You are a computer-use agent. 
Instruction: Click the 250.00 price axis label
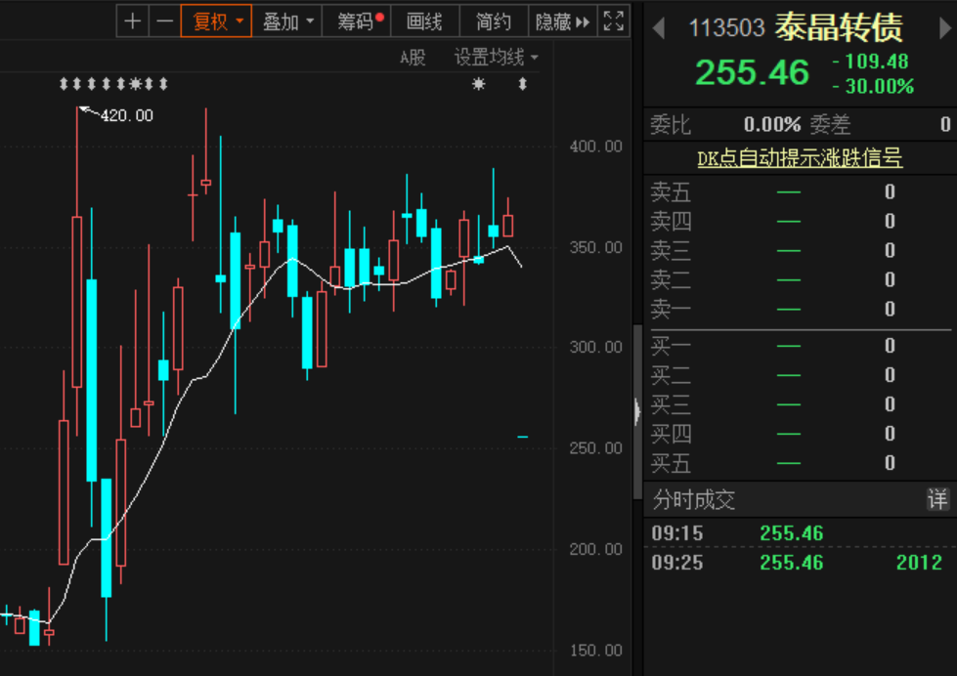click(x=595, y=447)
